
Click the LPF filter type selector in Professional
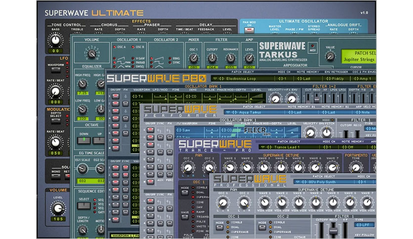pyautogui.click(x=364, y=225)
